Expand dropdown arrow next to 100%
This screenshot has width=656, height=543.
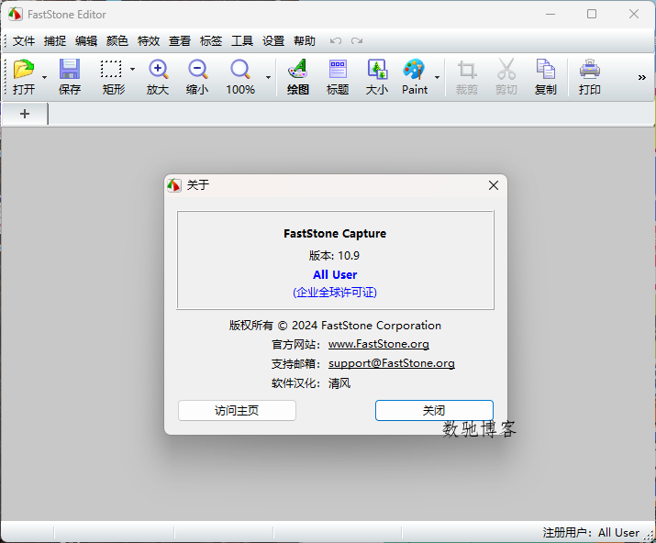point(268,77)
